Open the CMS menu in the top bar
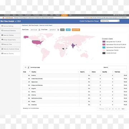Viewport: 129px width, 129px height. click(x=52, y=15)
